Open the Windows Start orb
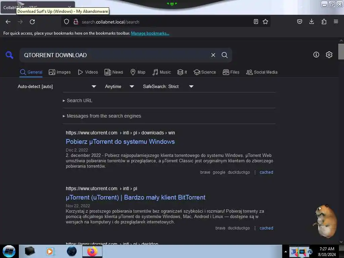This screenshot has height=258, width=344. click(9, 251)
